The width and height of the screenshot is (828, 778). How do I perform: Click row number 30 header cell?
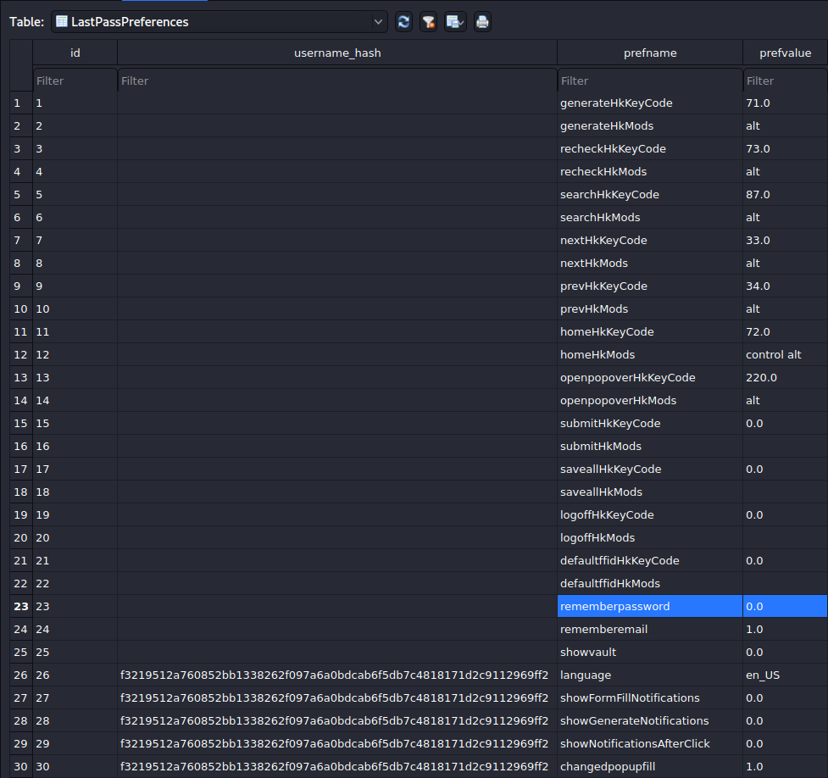coord(19,766)
